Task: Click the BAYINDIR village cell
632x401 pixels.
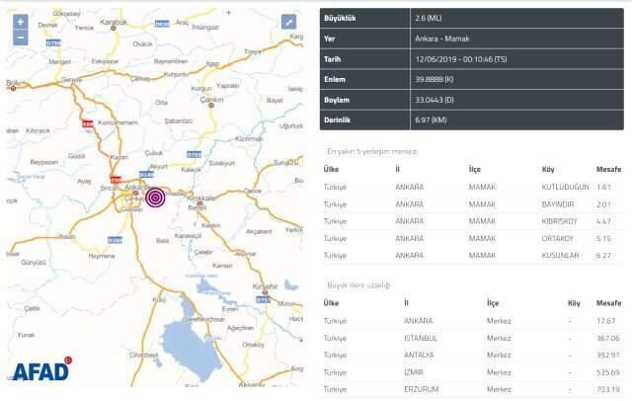Action: point(557,204)
